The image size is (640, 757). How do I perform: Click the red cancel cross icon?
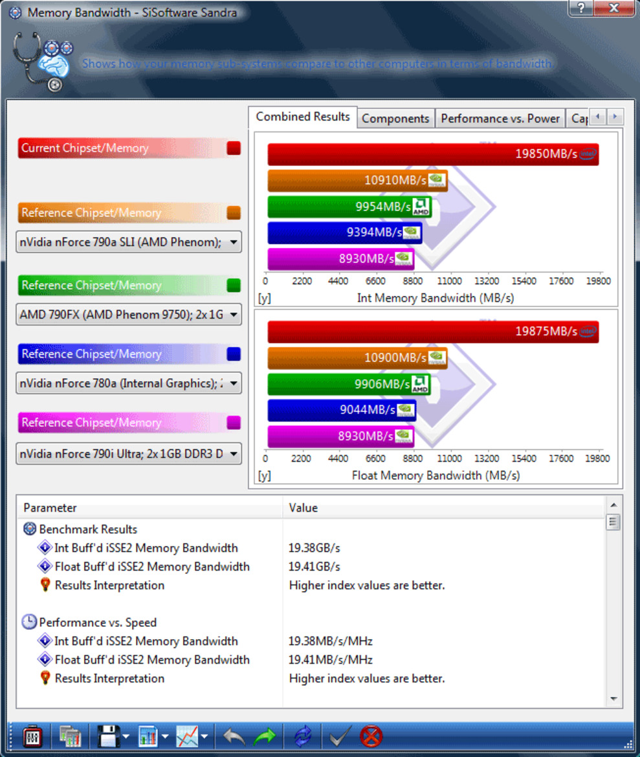tap(371, 737)
